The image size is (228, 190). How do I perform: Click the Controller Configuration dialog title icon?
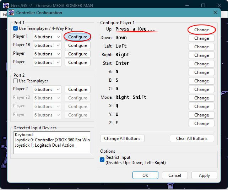(x=11, y=13)
